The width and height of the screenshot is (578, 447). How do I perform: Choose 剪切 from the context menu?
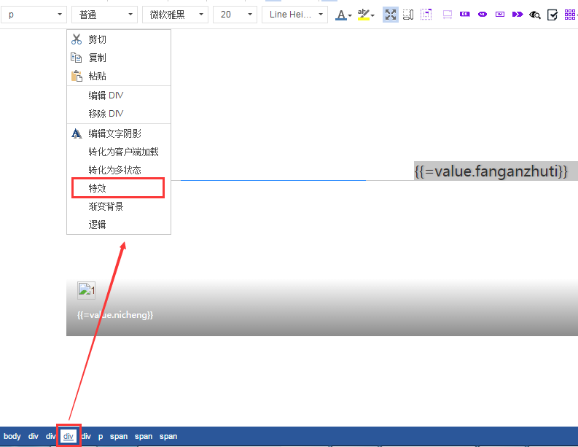coord(119,39)
